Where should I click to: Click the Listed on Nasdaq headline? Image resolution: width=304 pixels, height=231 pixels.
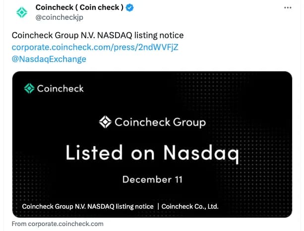point(152,153)
